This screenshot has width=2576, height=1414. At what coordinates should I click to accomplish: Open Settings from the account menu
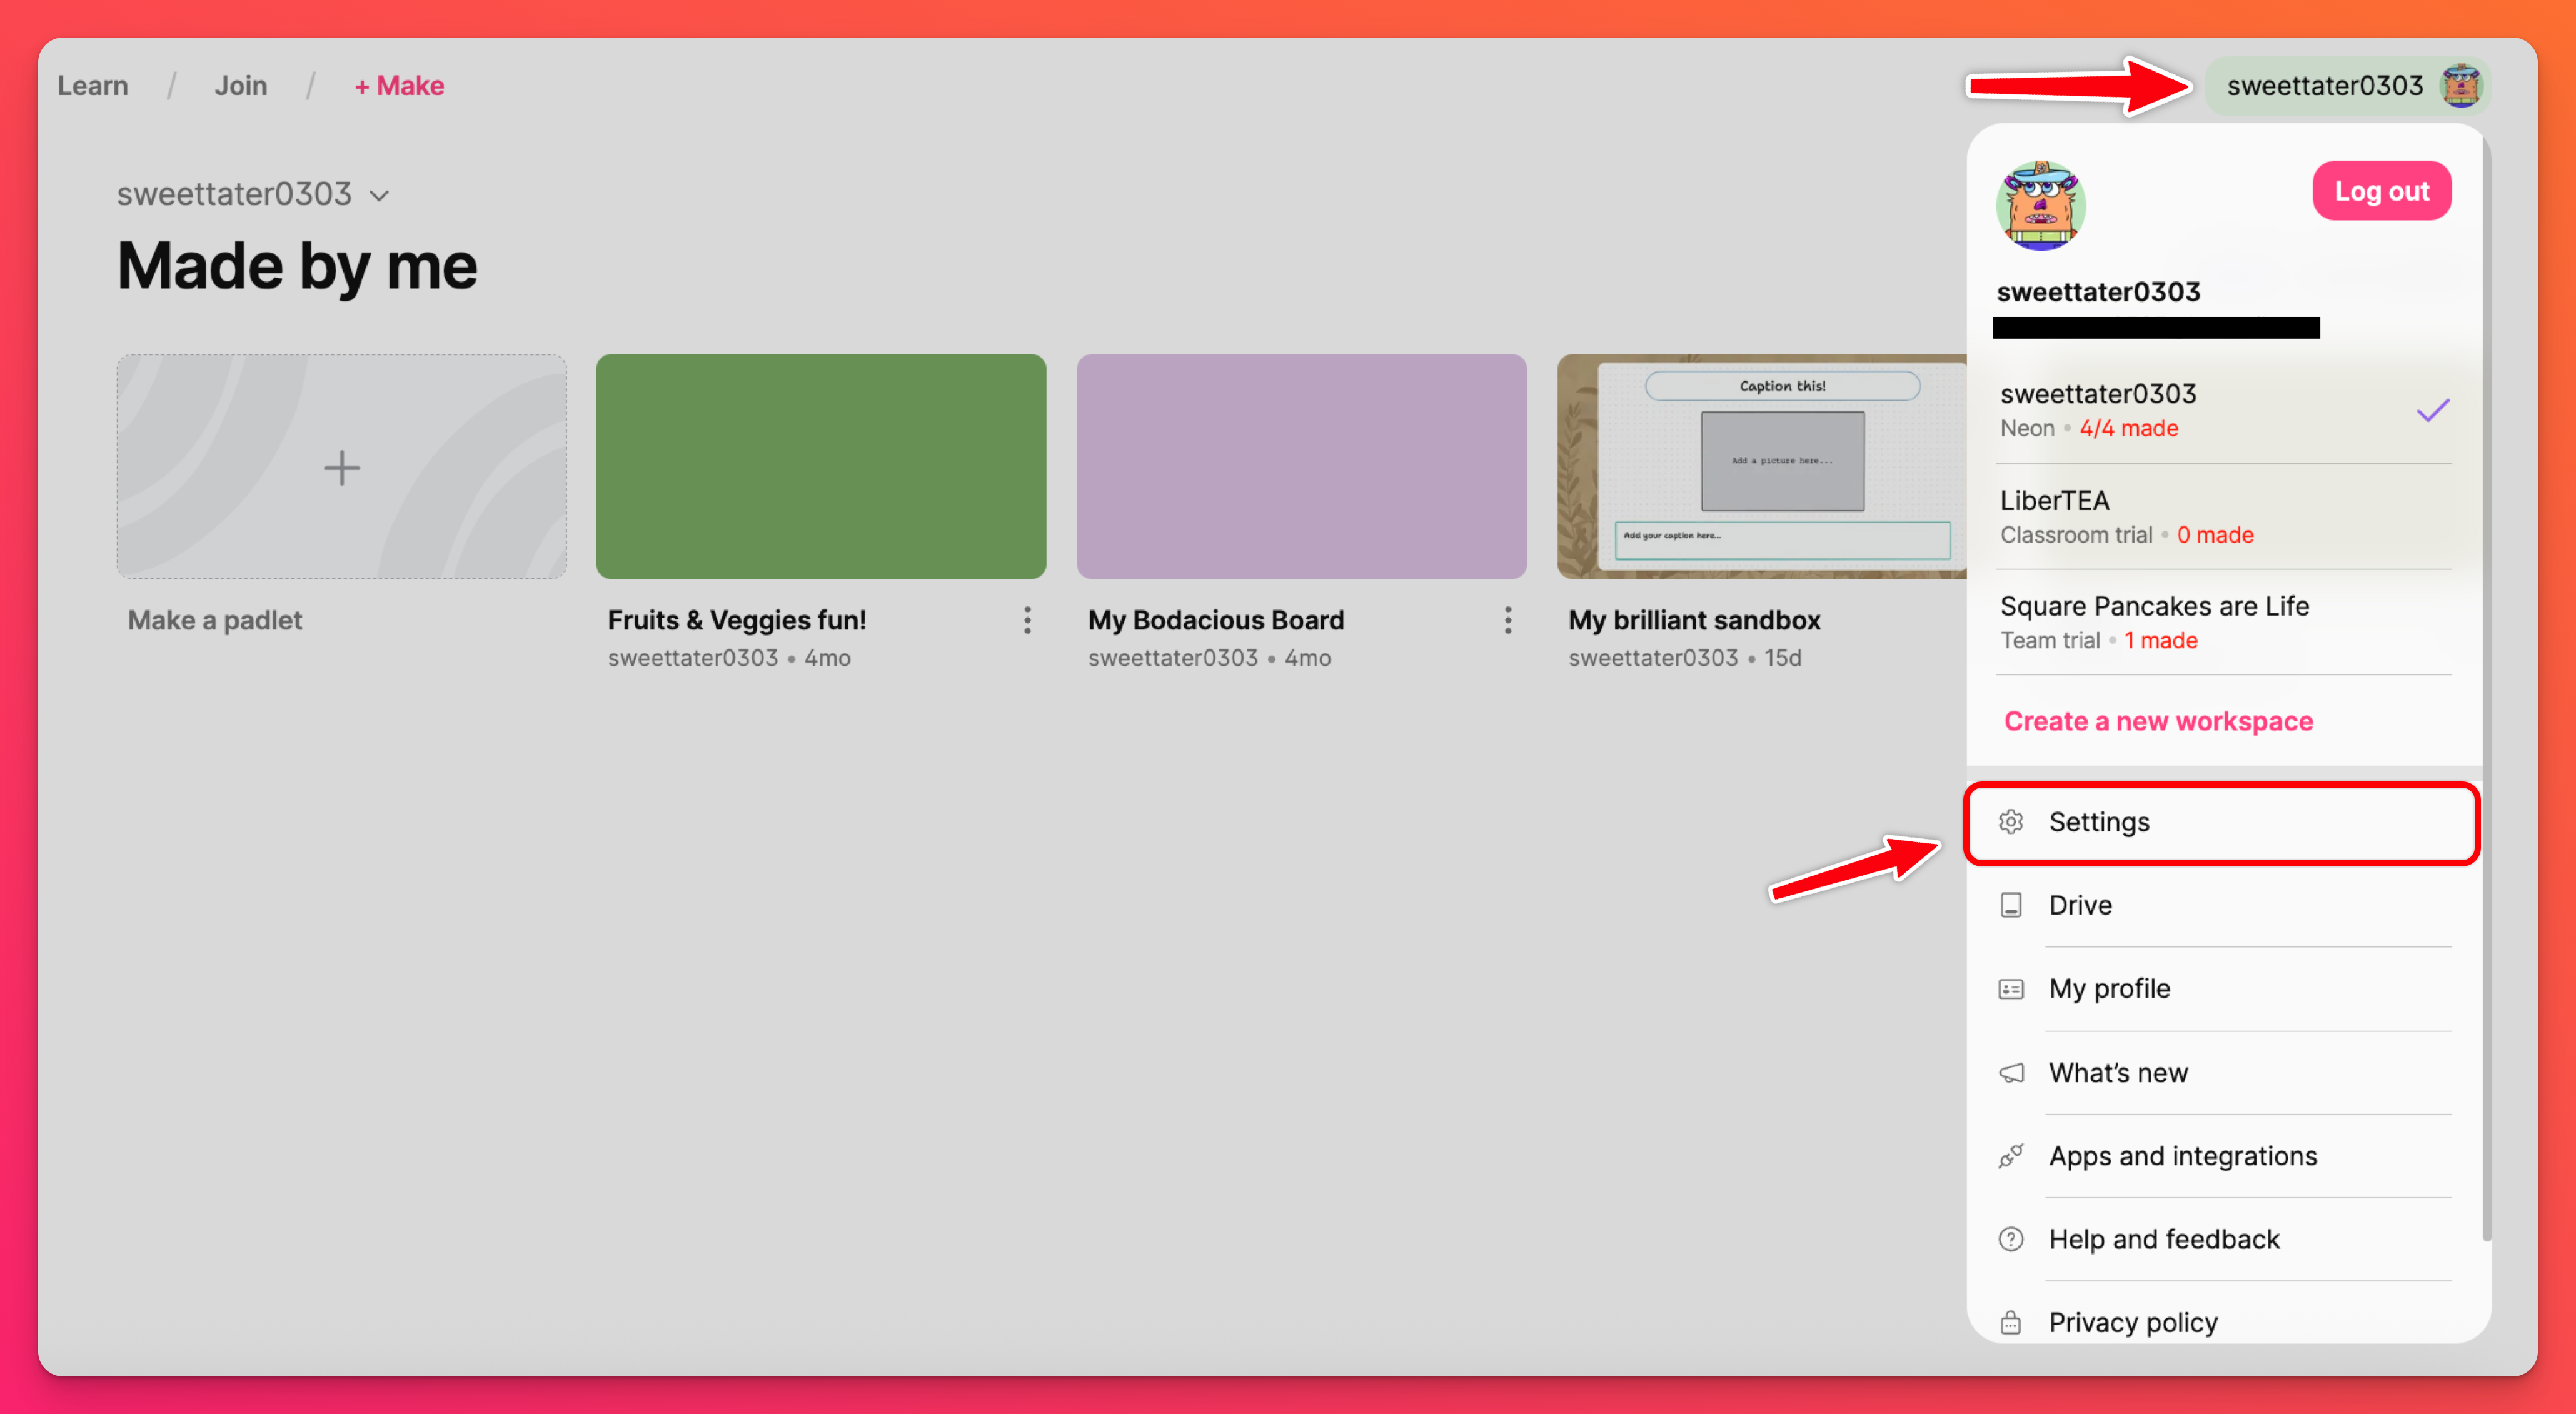(x=2222, y=822)
